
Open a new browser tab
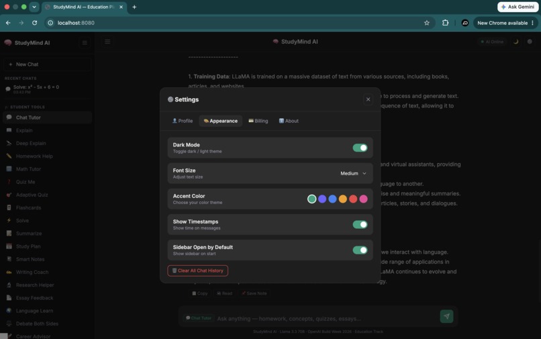tap(134, 7)
